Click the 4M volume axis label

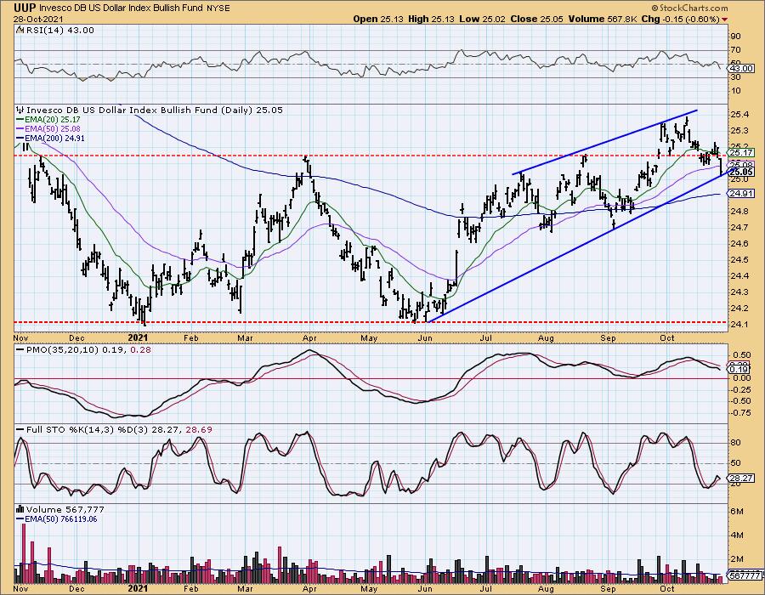pyautogui.click(x=737, y=535)
